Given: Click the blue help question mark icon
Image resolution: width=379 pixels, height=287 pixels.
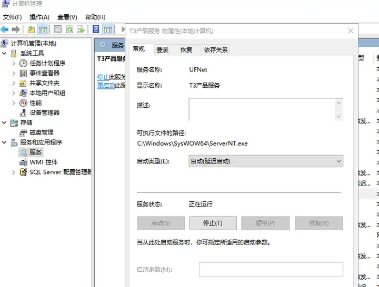Looking at the screenshot, I should pyautogui.click(x=96, y=29).
